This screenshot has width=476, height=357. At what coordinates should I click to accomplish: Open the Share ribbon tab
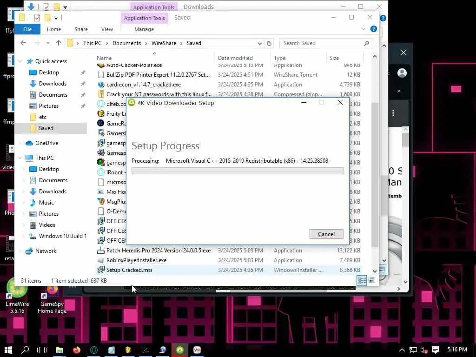coord(81,29)
